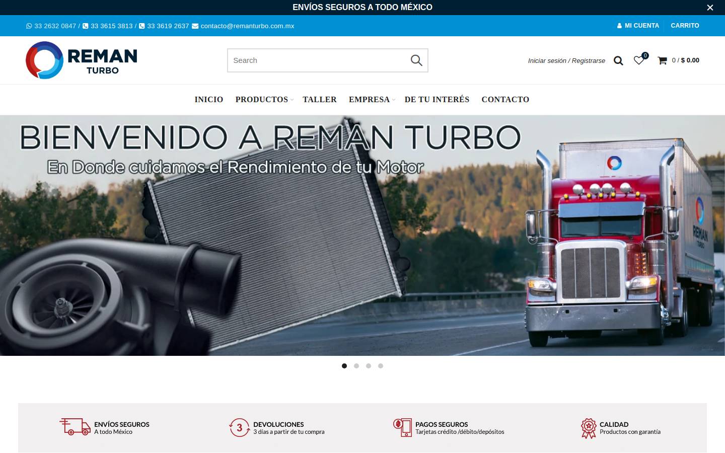Screen dimensions: 725x453
Task: Click CALIDAD heading text
Action: (x=614, y=424)
